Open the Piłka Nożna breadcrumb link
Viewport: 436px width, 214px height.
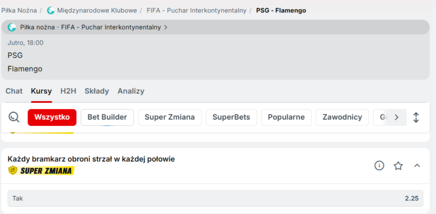[19, 11]
